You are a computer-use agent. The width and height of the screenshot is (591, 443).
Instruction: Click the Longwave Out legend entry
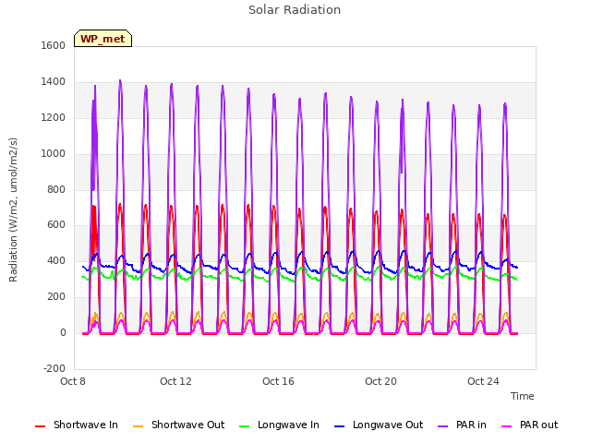point(379,425)
